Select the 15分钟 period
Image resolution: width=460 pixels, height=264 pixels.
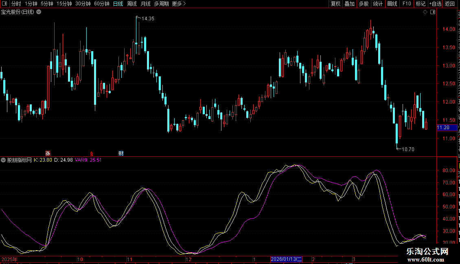coord(64,4)
